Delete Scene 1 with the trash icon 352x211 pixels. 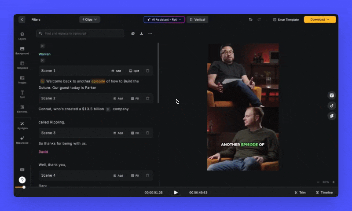(147, 71)
